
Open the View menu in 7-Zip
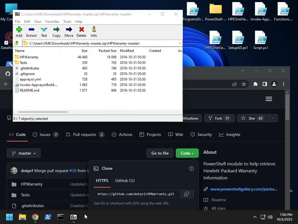point(38,22)
